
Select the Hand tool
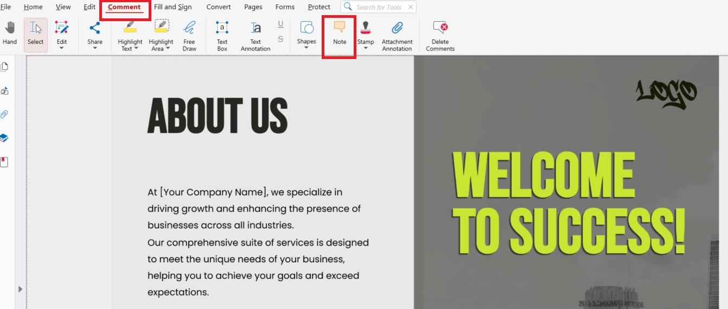click(10, 34)
